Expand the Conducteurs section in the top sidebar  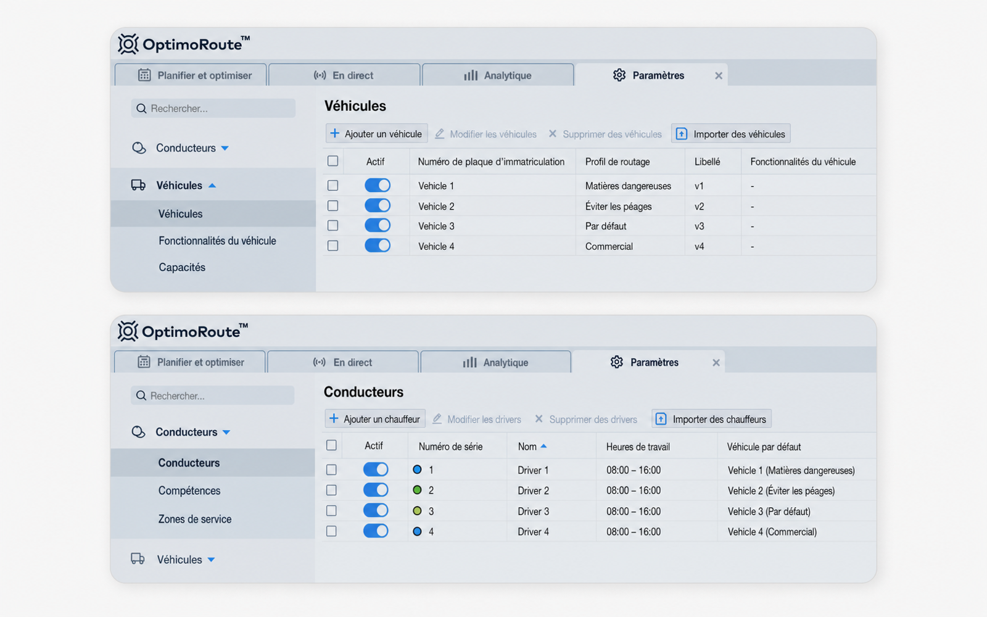pyautogui.click(x=225, y=148)
